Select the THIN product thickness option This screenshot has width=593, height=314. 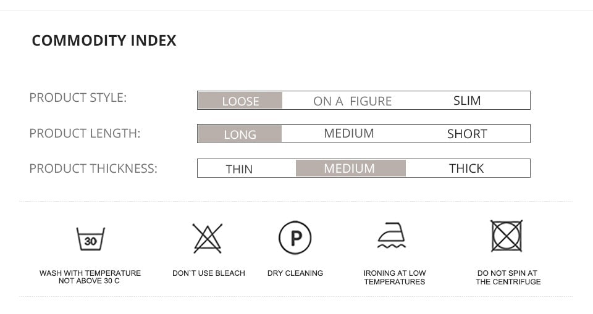(x=239, y=168)
